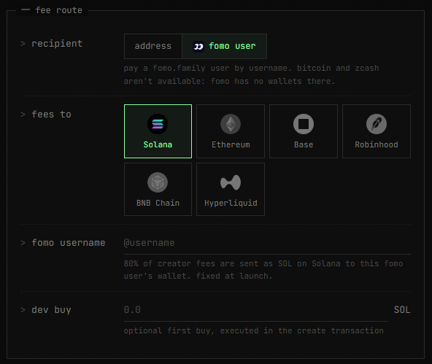Viewport: 432px width, 364px height.
Task: Focus the @username input field
Action: point(267,243)
